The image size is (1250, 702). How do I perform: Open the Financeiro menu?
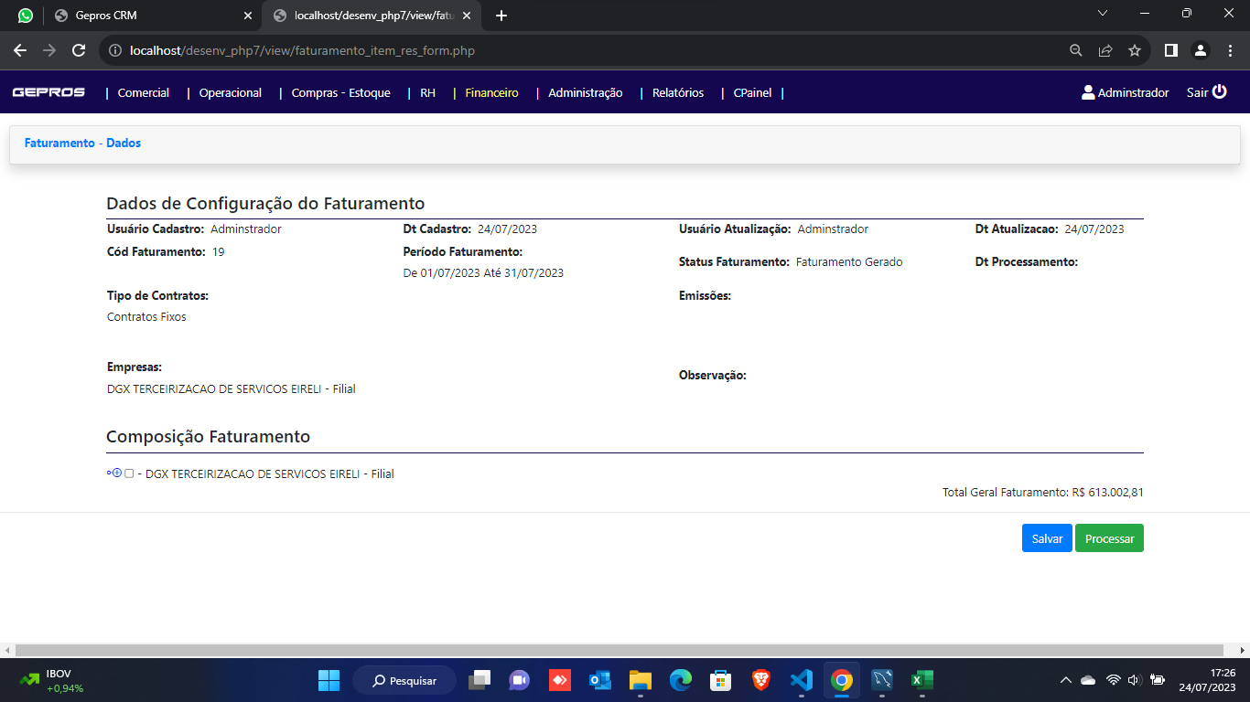[x=491, y=92]
